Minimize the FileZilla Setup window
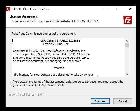Viewport: 140px width, 111px height. (106, 9)
